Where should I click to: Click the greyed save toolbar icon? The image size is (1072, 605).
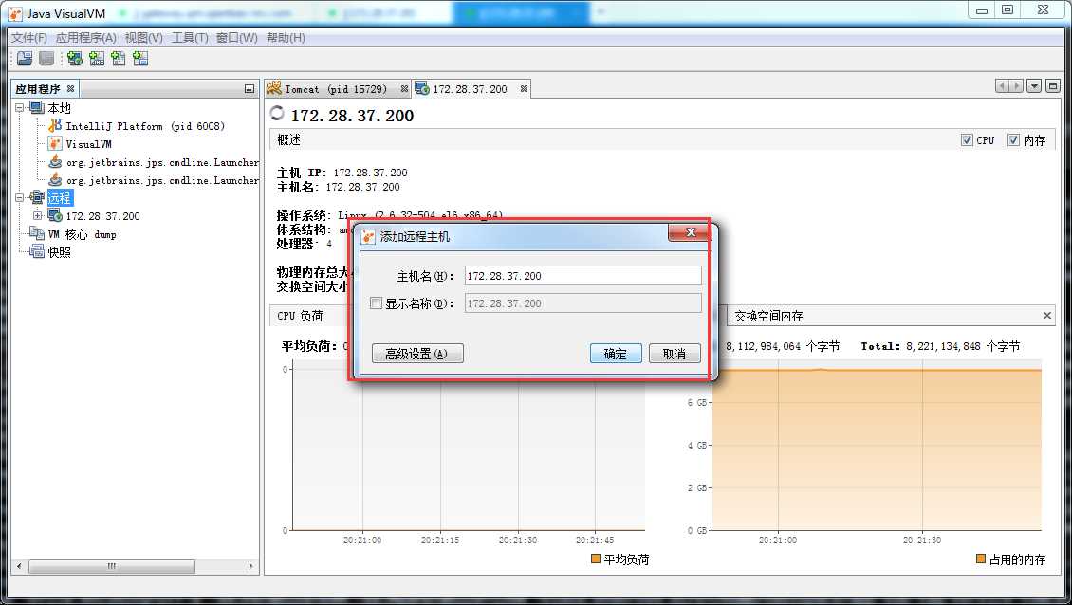tap(46, 59)
